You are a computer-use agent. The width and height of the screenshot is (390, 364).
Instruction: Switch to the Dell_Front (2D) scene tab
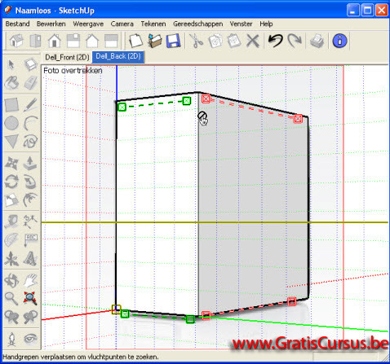click(67, 58)
